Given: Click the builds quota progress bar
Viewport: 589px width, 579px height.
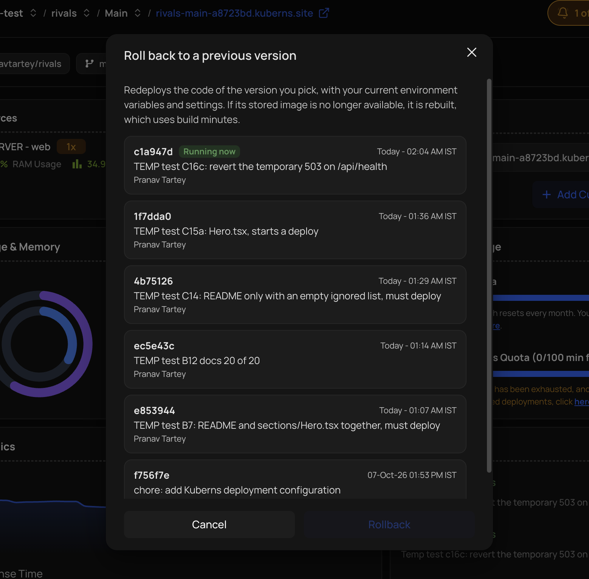Looking at the screenshot, I should 541,374.
